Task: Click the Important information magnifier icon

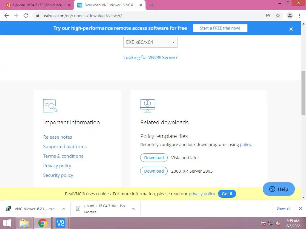Action: point(50,106)
